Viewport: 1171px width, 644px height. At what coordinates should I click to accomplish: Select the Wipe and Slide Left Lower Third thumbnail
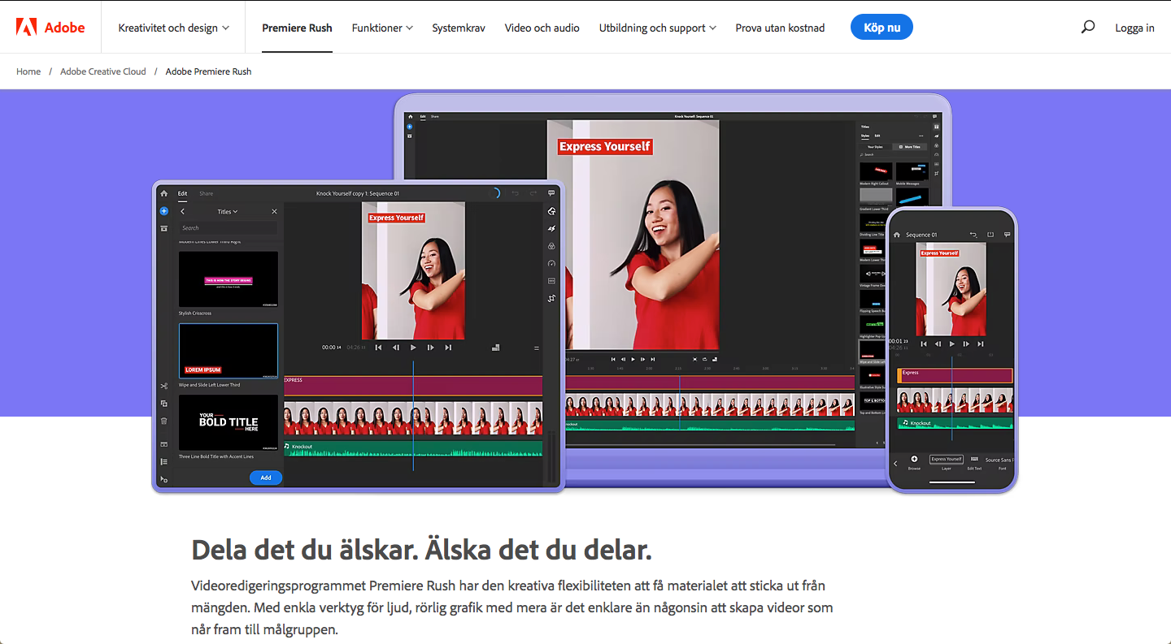point(229,351)
